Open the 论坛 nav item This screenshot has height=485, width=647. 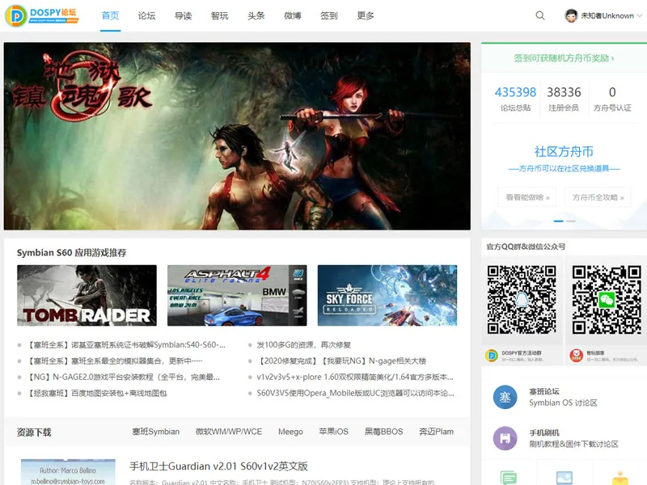click(x=146, y=15)
